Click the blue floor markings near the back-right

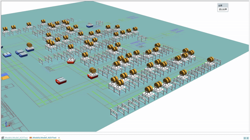(x=177, y=31)
